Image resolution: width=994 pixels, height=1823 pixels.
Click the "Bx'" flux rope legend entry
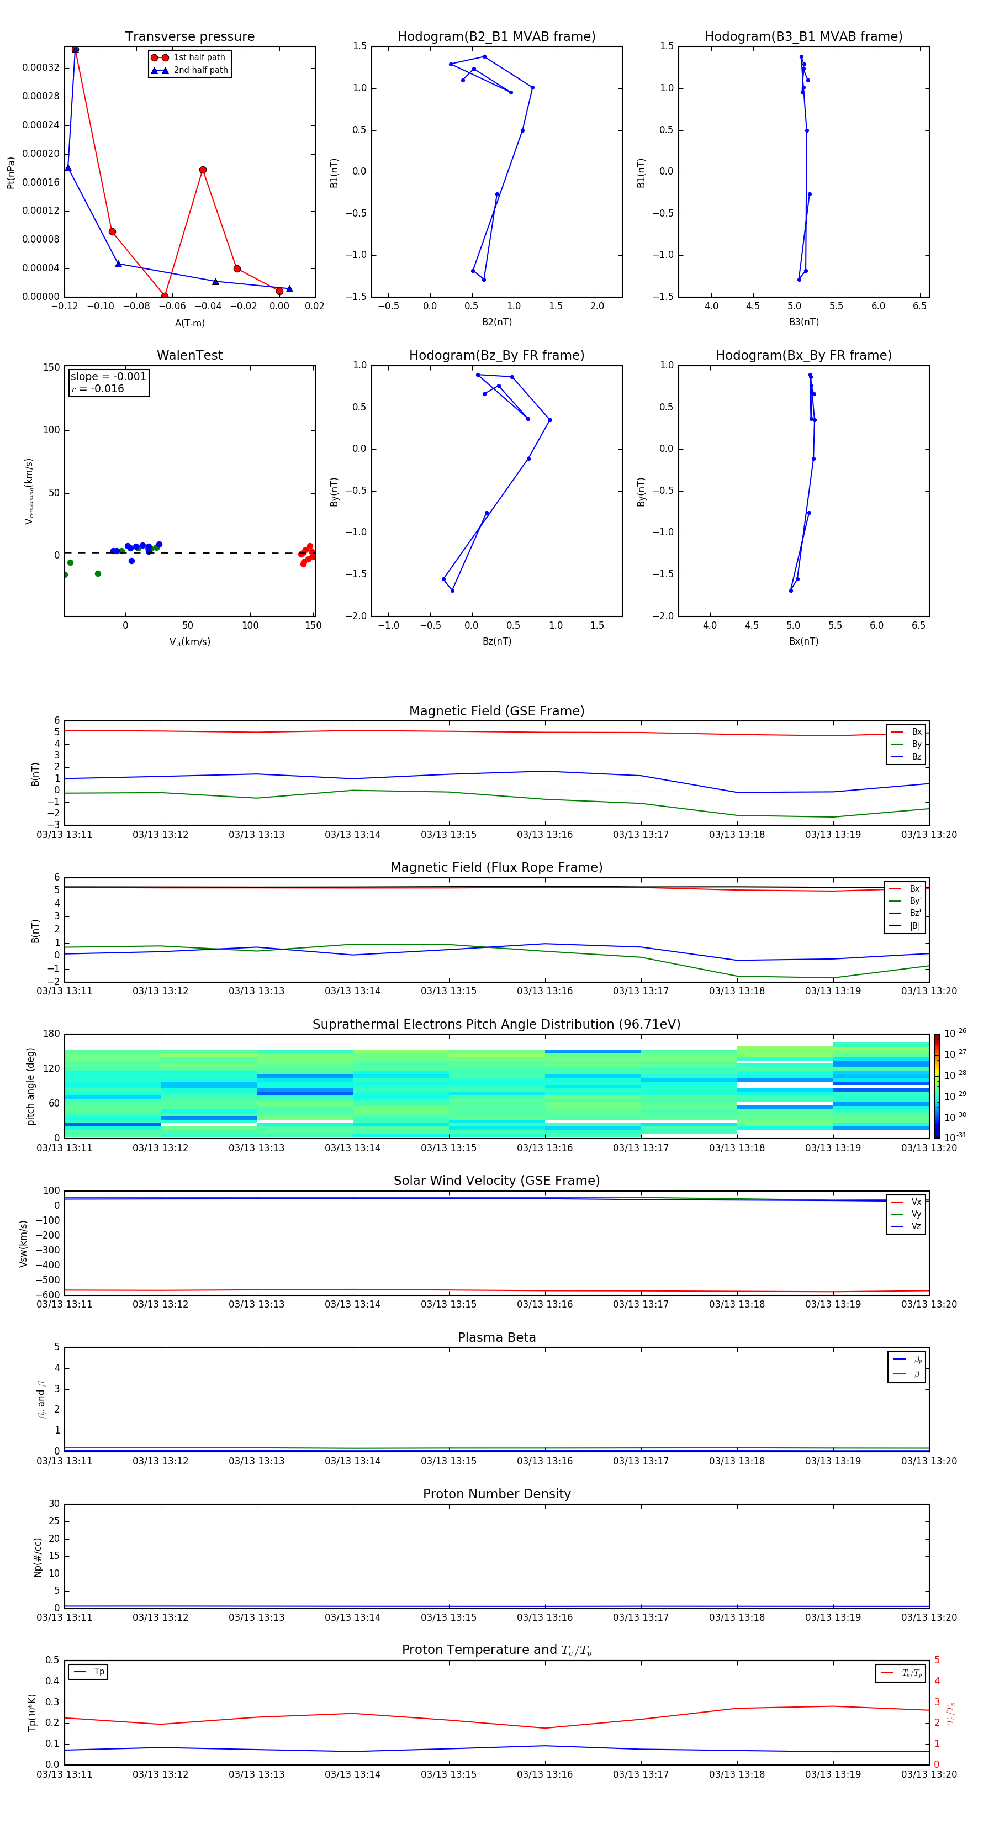click(x=906, y=889)
